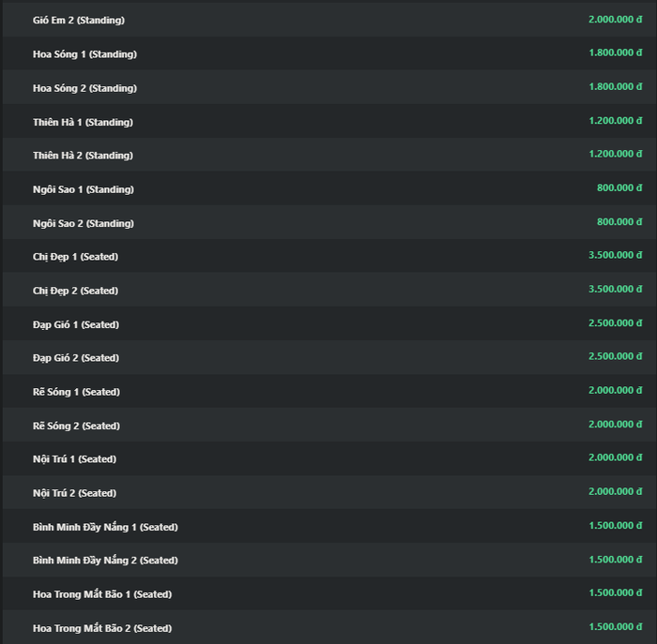This screenshot has width=657, height=644.
Task: Pick the Đạp Gió 2 (Seated) ticket
Action: click(76, 358)
